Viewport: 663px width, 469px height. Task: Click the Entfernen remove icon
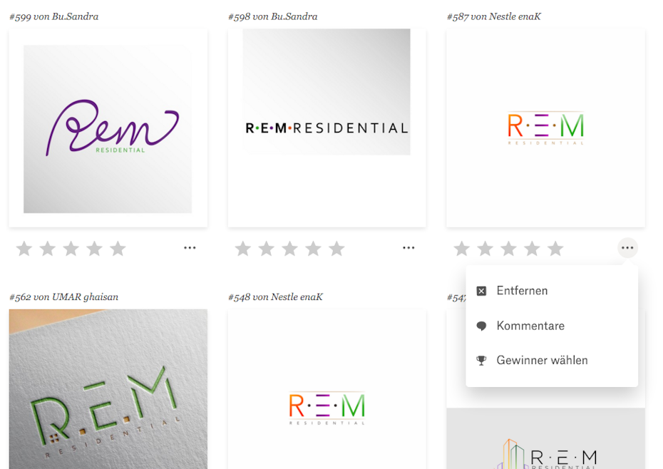(x=481, y=291)
